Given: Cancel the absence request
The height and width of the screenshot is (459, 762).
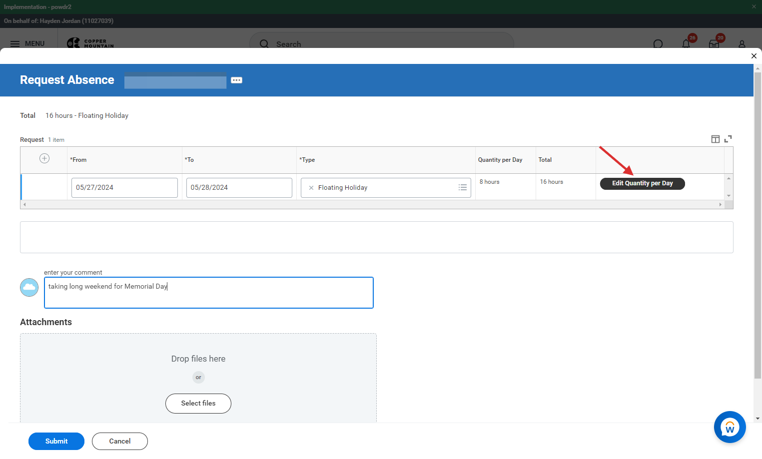Looking at the screenshot, I should click(120, 441).
